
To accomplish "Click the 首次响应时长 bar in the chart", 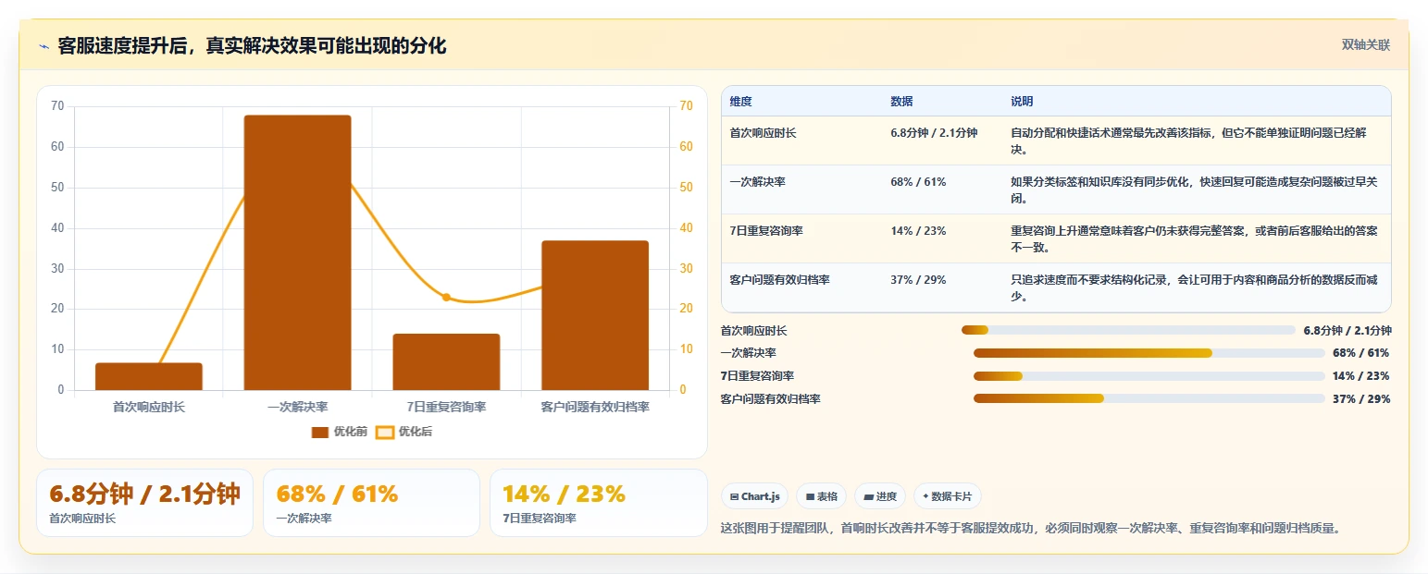I will [x=149, y=376].
